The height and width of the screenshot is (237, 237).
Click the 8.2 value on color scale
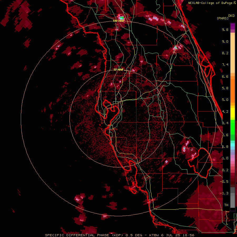(x=225, y=53)
